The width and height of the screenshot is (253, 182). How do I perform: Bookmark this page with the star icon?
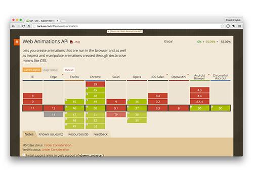(222, 26)
